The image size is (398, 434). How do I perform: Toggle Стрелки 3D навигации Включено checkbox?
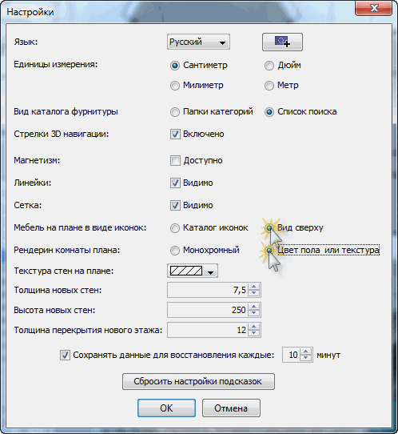point(175,134)
